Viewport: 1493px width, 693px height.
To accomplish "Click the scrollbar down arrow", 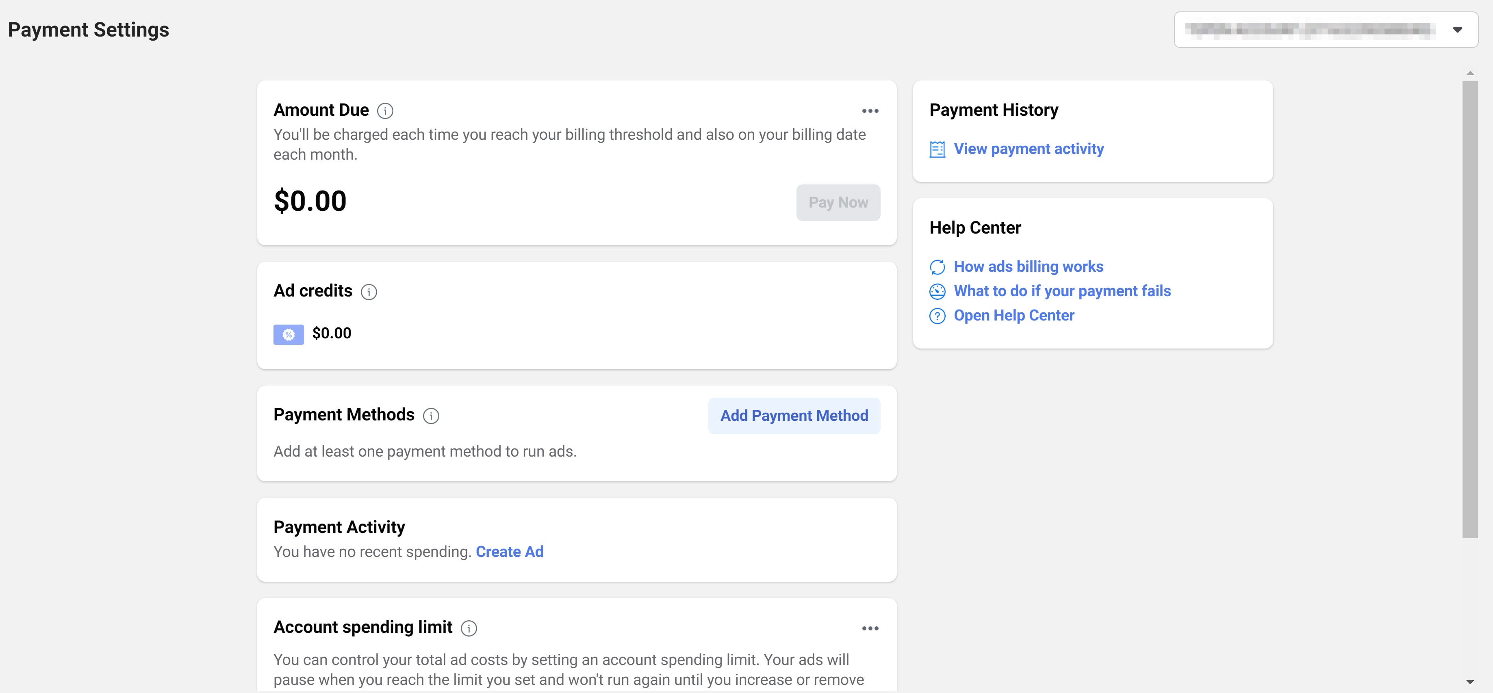I will [x=1469, y=682].
